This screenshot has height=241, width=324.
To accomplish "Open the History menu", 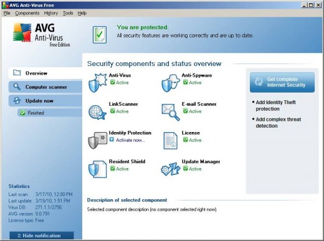I will [x=51, y=13].
